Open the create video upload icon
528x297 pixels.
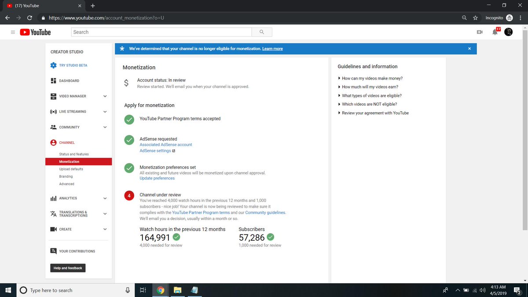[x=480, y=32]
